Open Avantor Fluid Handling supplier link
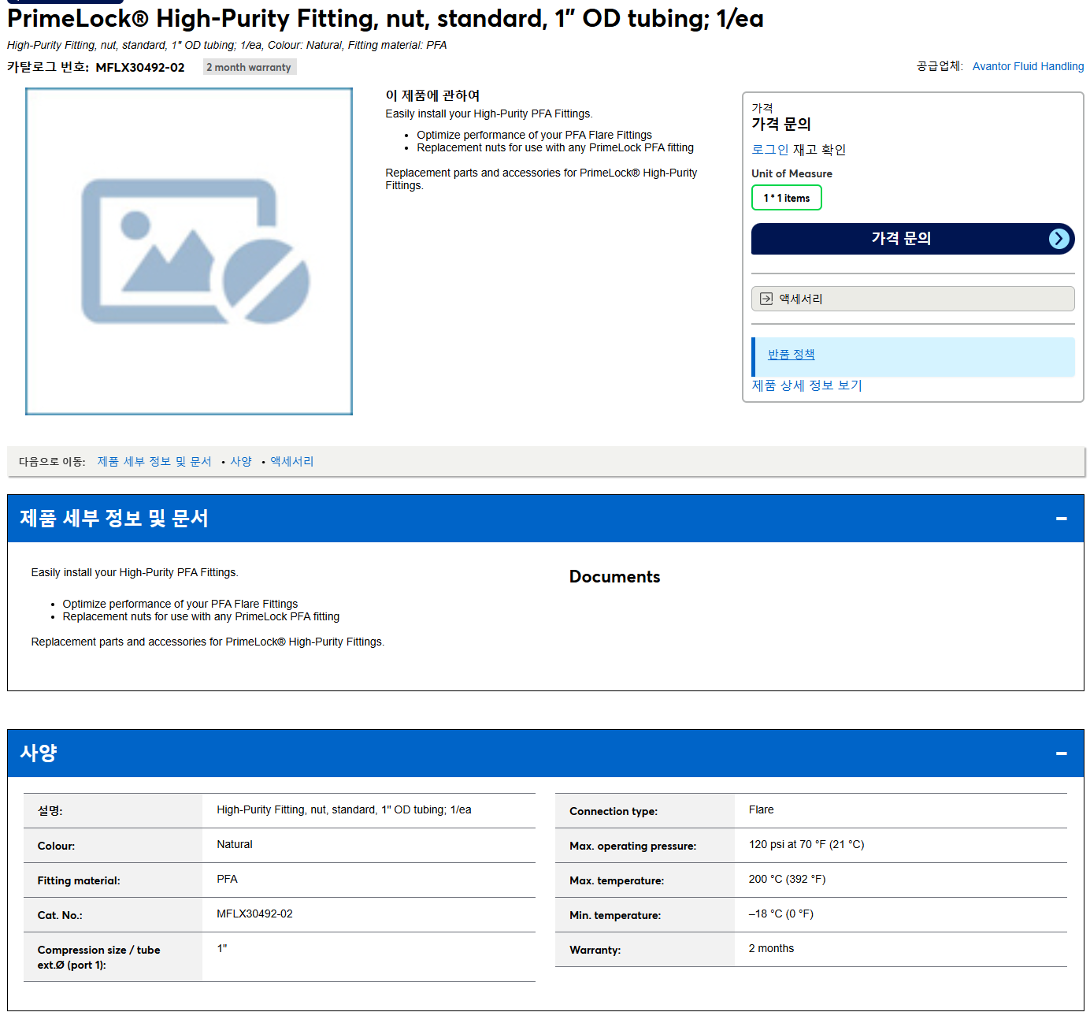Image resolution: width=1090 pixels, height=1027 pixels. click(x=1028, y=66)
